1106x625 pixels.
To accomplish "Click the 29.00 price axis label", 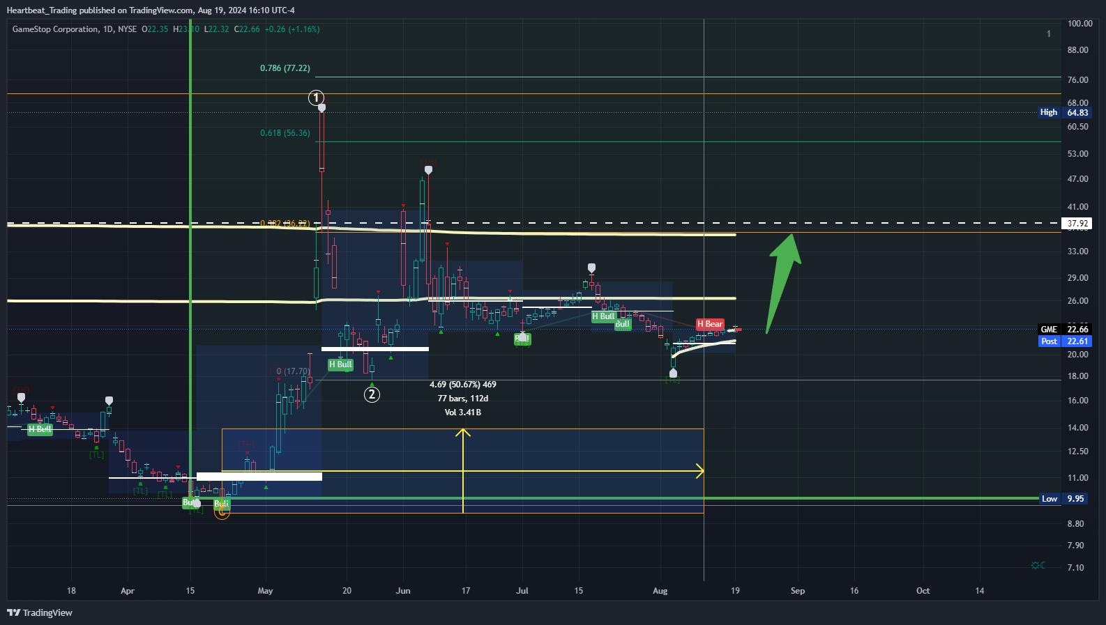I will (x=1077, y=278).
